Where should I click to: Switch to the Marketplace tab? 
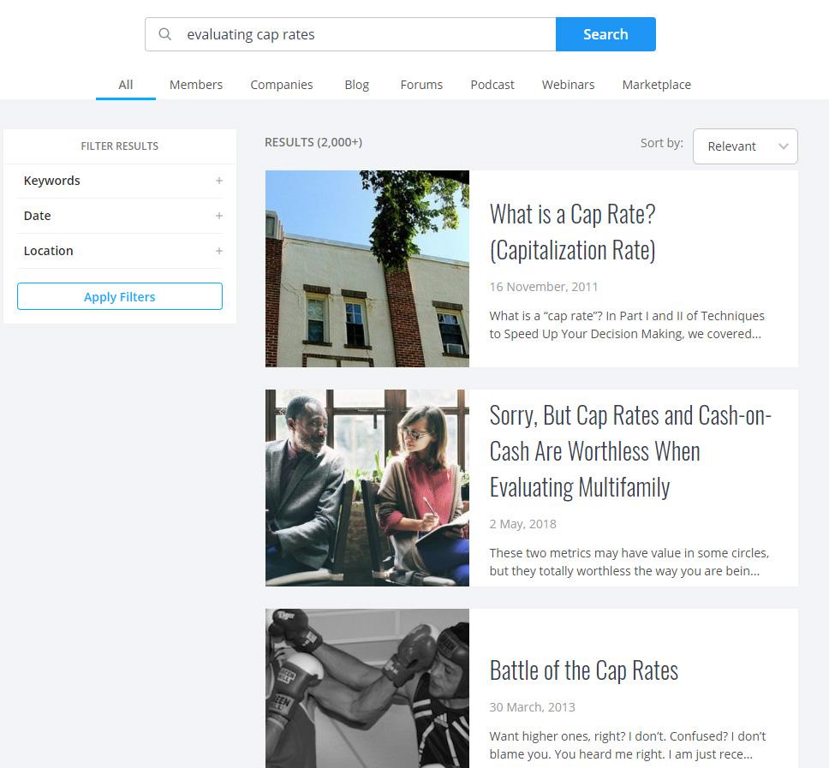(656, 85)
